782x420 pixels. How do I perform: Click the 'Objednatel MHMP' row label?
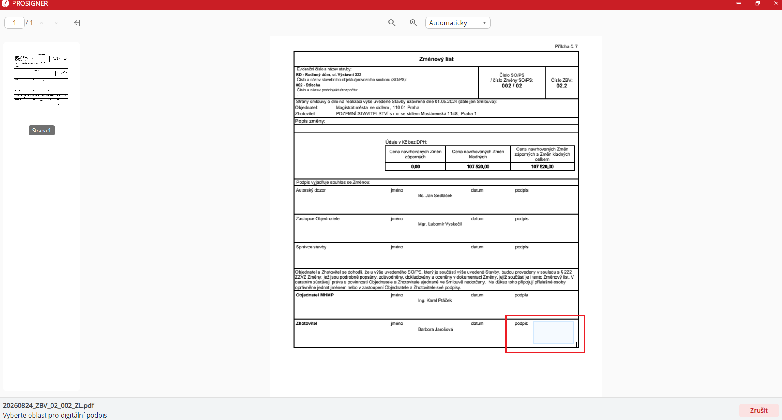(315, 295)
